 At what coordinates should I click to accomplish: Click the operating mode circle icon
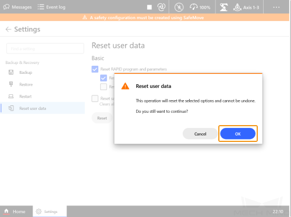[x=179, y=8]
